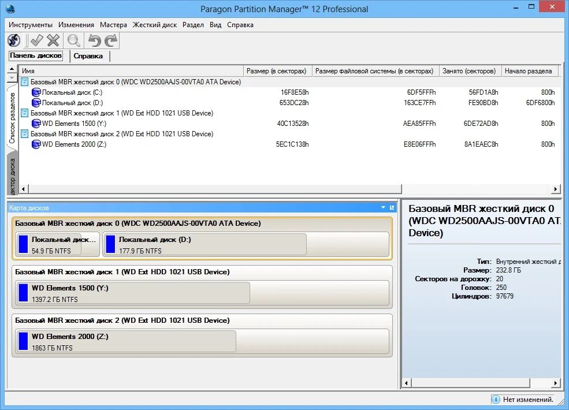569x410 pixels.
Task: Select WD Elements 1500 (Y:) list row
Action: click(289, 124)
